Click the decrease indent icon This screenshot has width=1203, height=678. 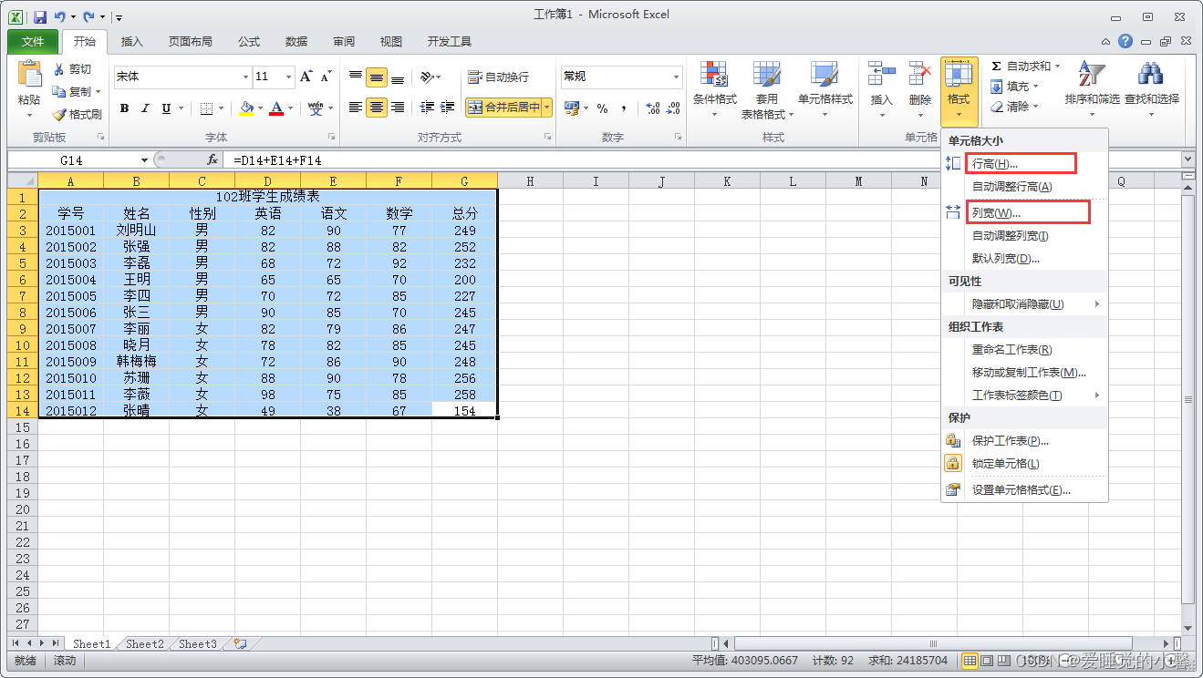[x=426, y=108]
